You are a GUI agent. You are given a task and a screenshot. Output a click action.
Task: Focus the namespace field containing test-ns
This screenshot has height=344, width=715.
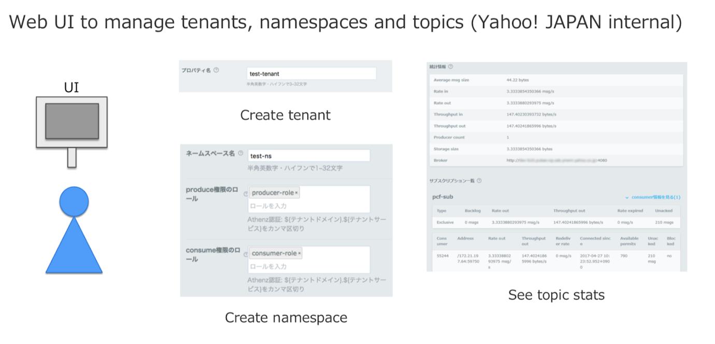[309, 155]
